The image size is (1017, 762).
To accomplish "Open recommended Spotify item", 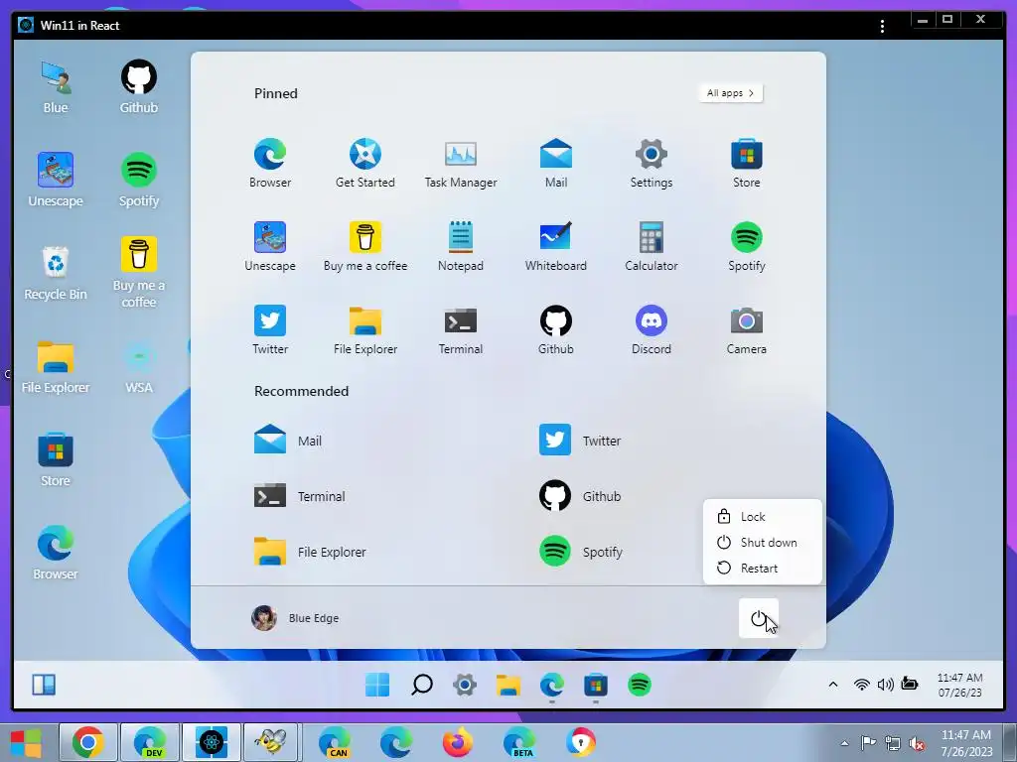I will 580,552.
